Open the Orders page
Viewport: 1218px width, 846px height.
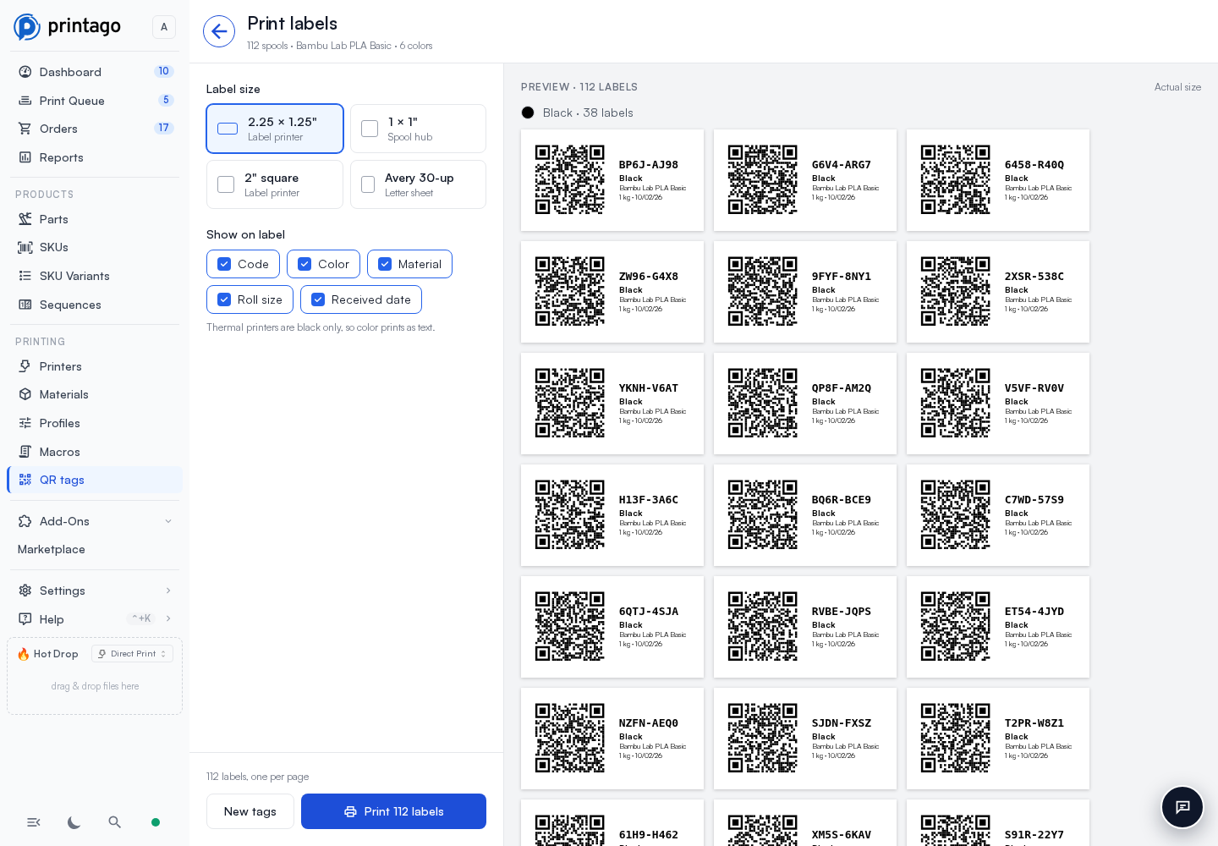(x=95, y=129)
